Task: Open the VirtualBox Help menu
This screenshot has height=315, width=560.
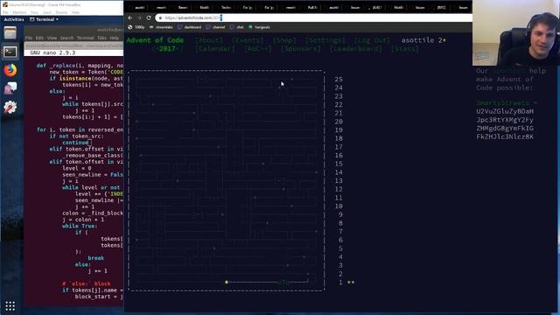Action: click(x=75, y=12)
